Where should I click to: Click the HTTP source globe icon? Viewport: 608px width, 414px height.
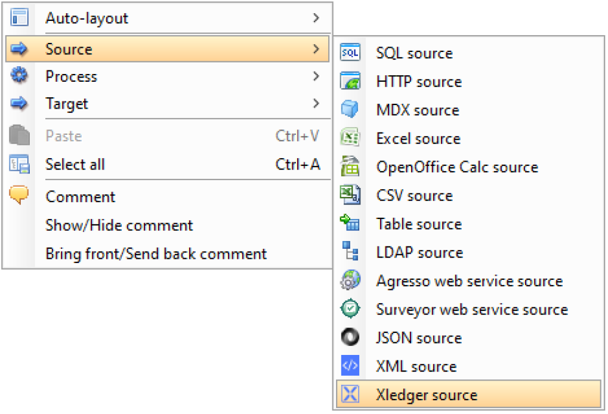click(x=350, y=82)
